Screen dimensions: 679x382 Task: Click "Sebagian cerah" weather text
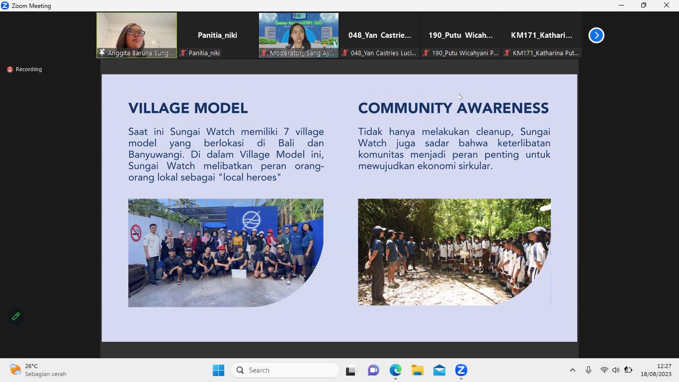tap(46, 374)
